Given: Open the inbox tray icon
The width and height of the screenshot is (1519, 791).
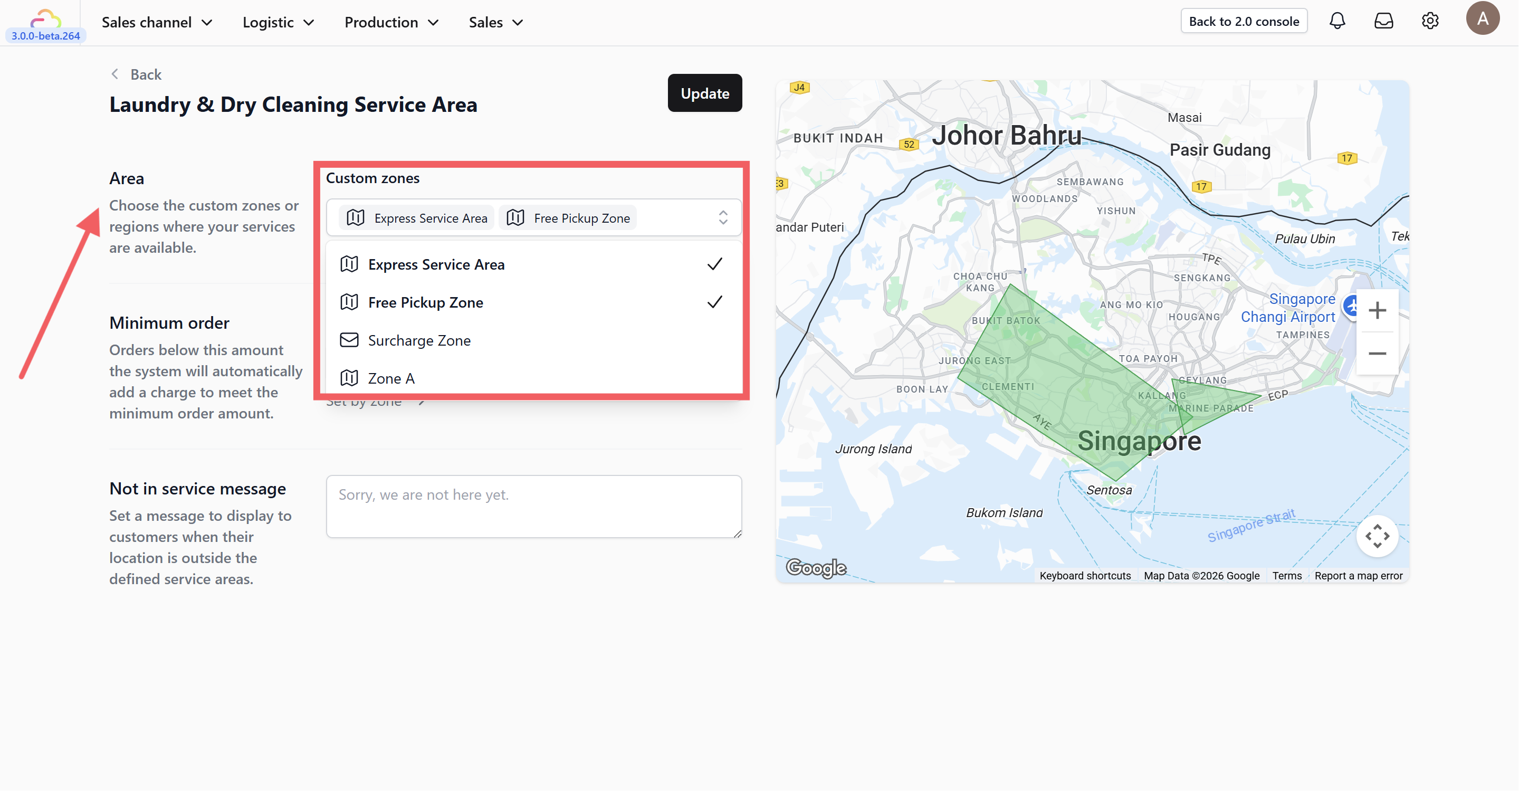Looking at the screenshot, I should (1383, 21).
